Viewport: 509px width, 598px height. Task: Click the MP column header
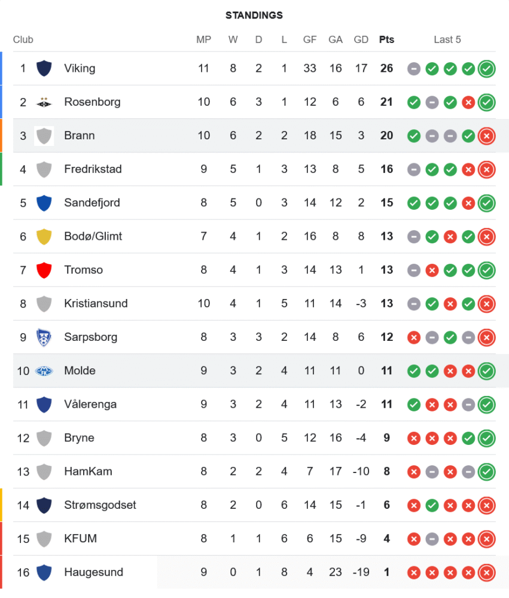click(204, 39)
